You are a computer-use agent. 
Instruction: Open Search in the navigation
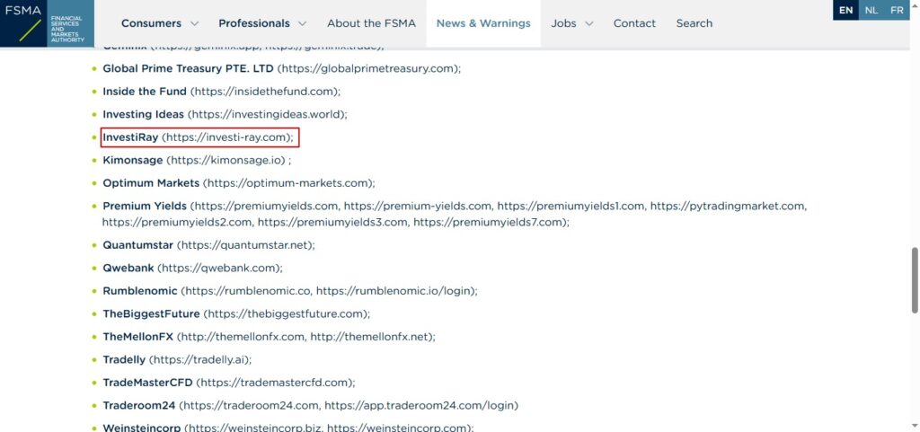pyautogui.click(x=694, y=23)
